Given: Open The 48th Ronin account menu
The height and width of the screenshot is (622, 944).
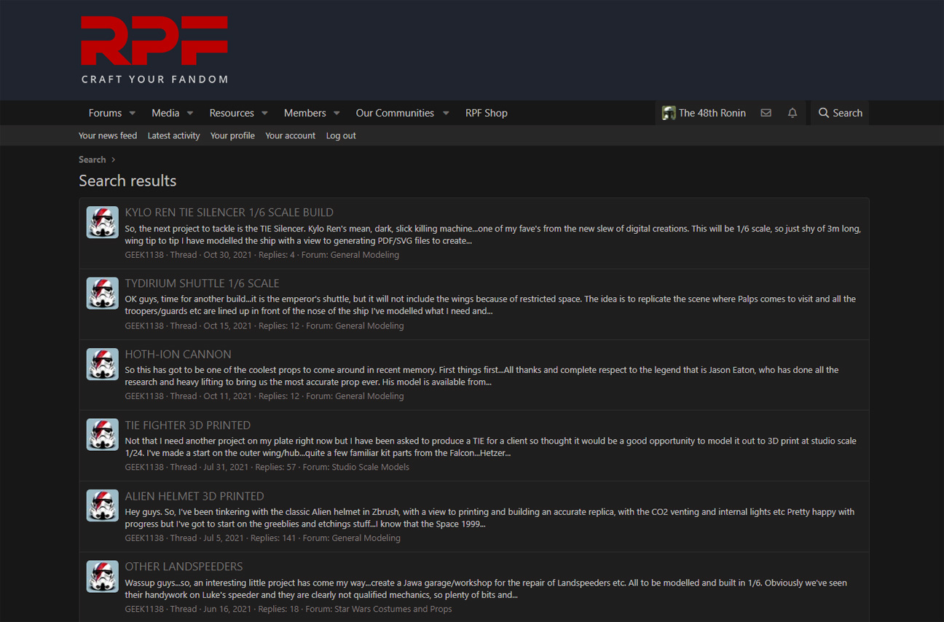Looking at the screenshot, I should tap(704, 113).
